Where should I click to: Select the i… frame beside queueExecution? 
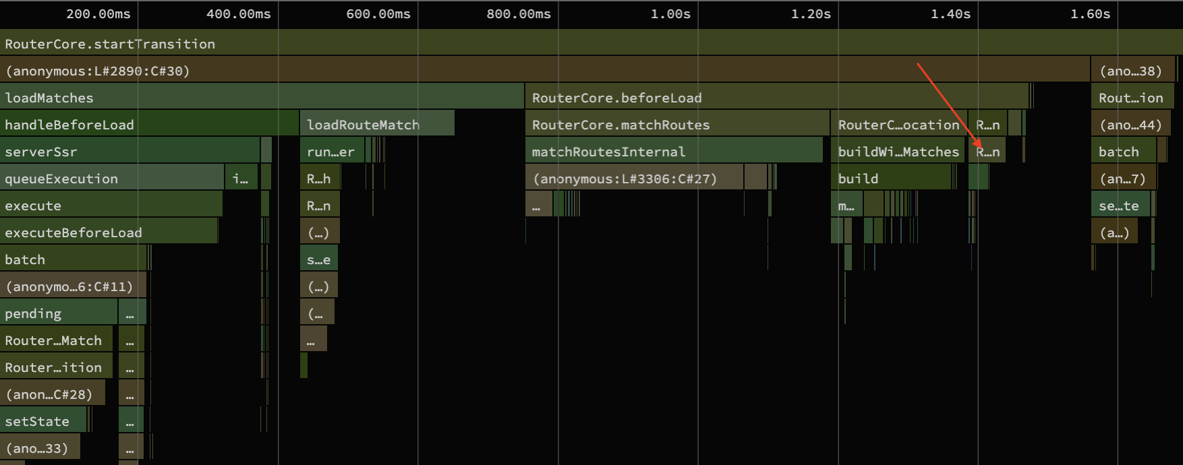(x=241, y=179)
